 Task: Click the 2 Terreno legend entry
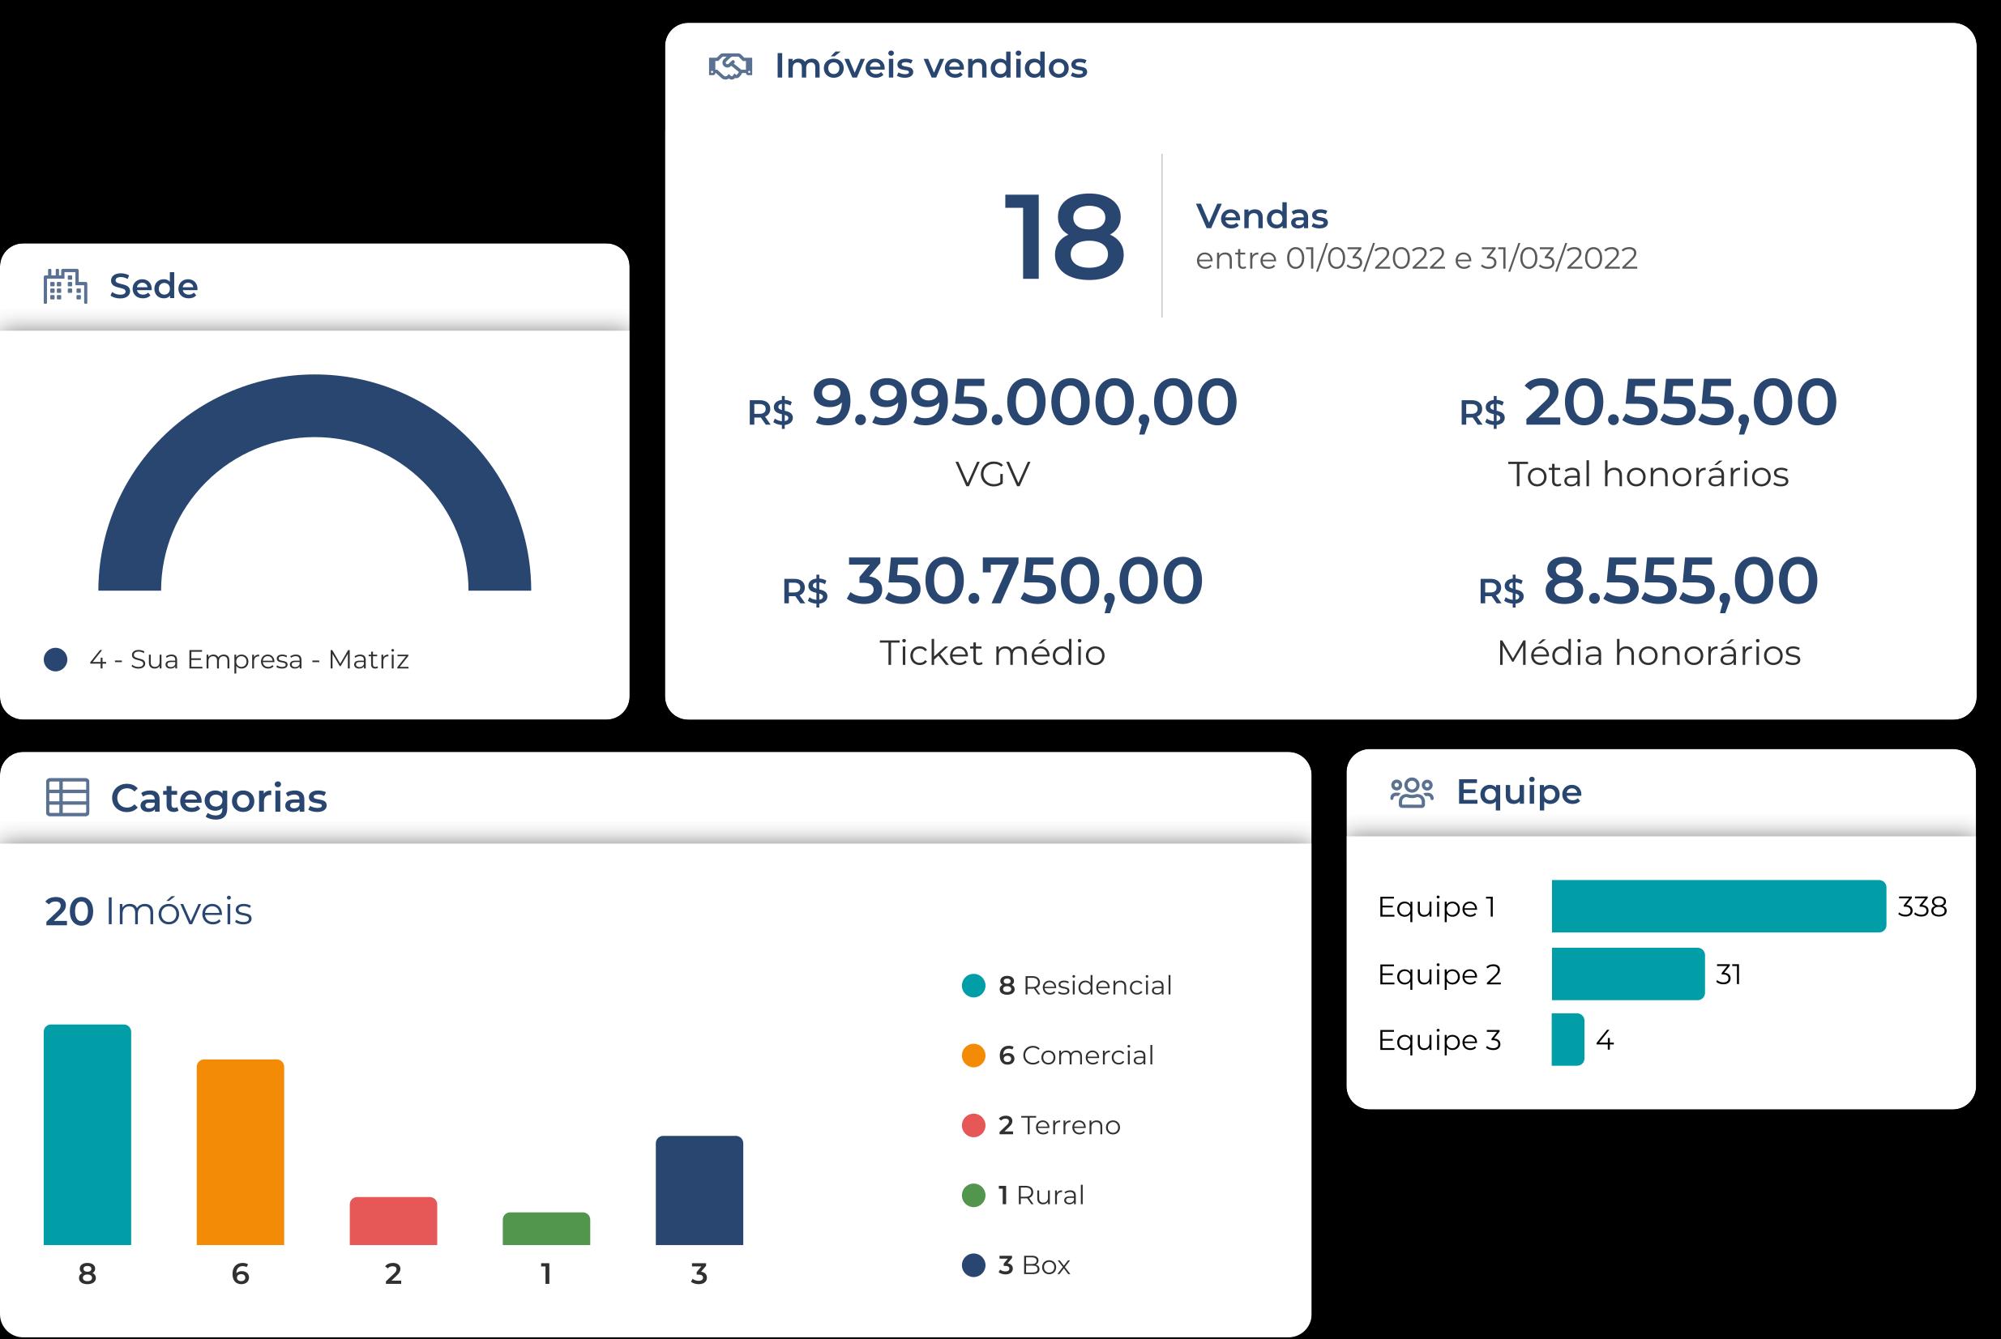[x=1059, y=1125]
